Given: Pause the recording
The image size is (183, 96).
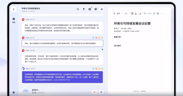Looking at the screenshot, I should coord(101,92).
